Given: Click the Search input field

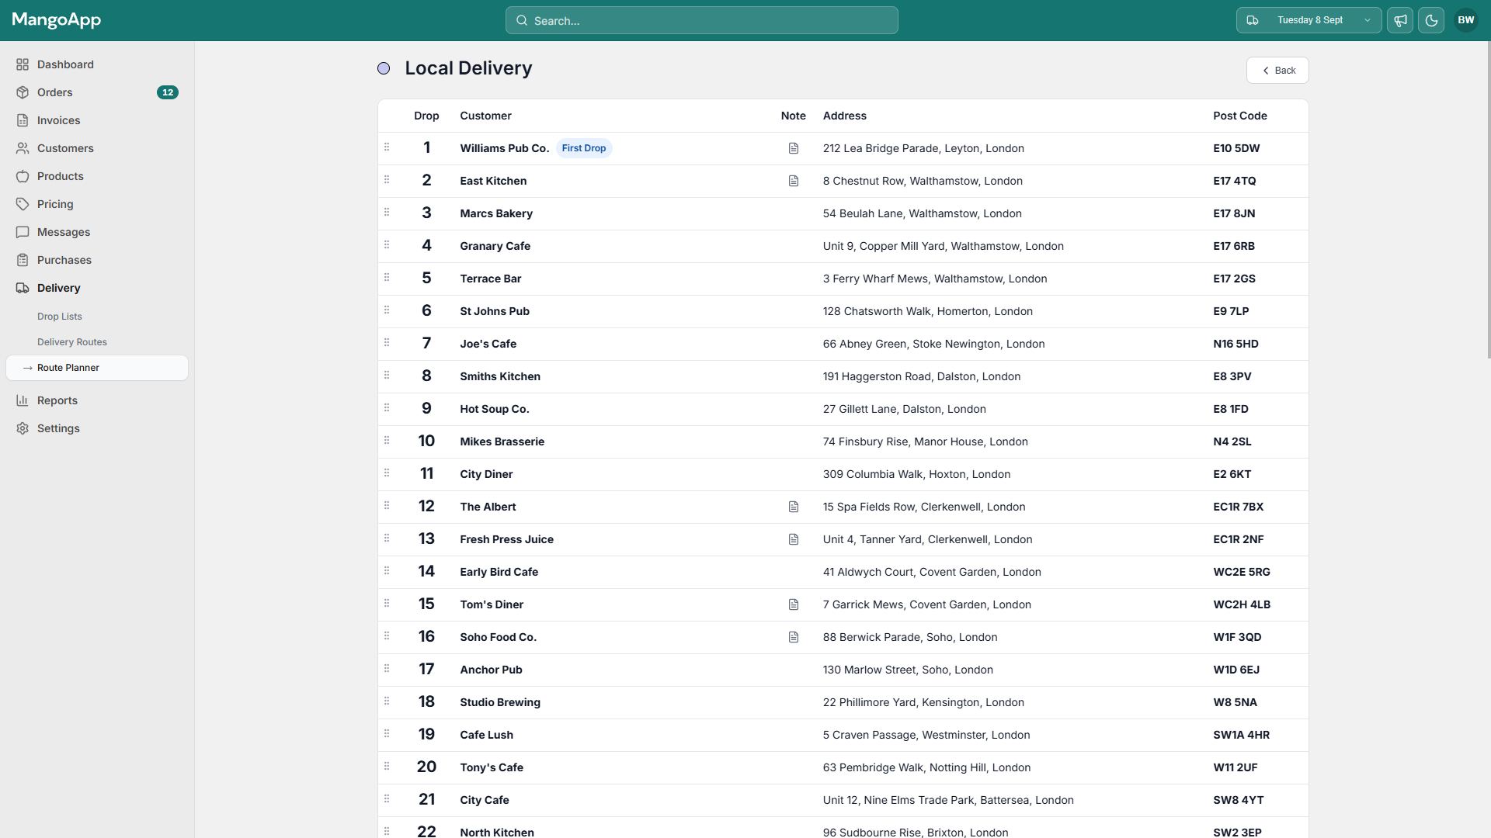Looking at the screenshot, I should click(701, 20).
